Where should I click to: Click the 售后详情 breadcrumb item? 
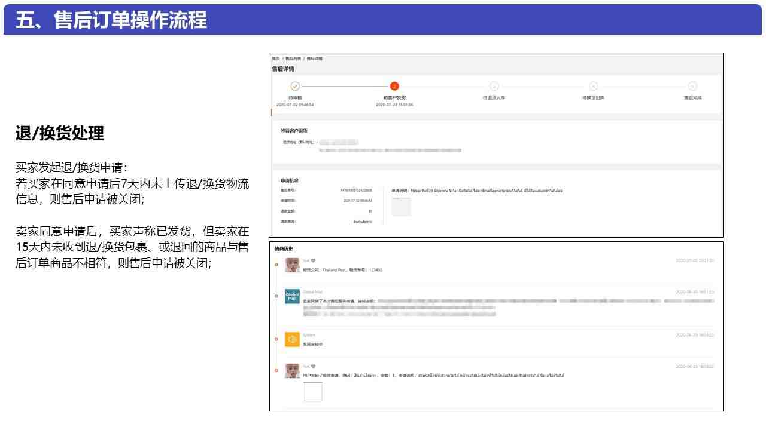315,59
